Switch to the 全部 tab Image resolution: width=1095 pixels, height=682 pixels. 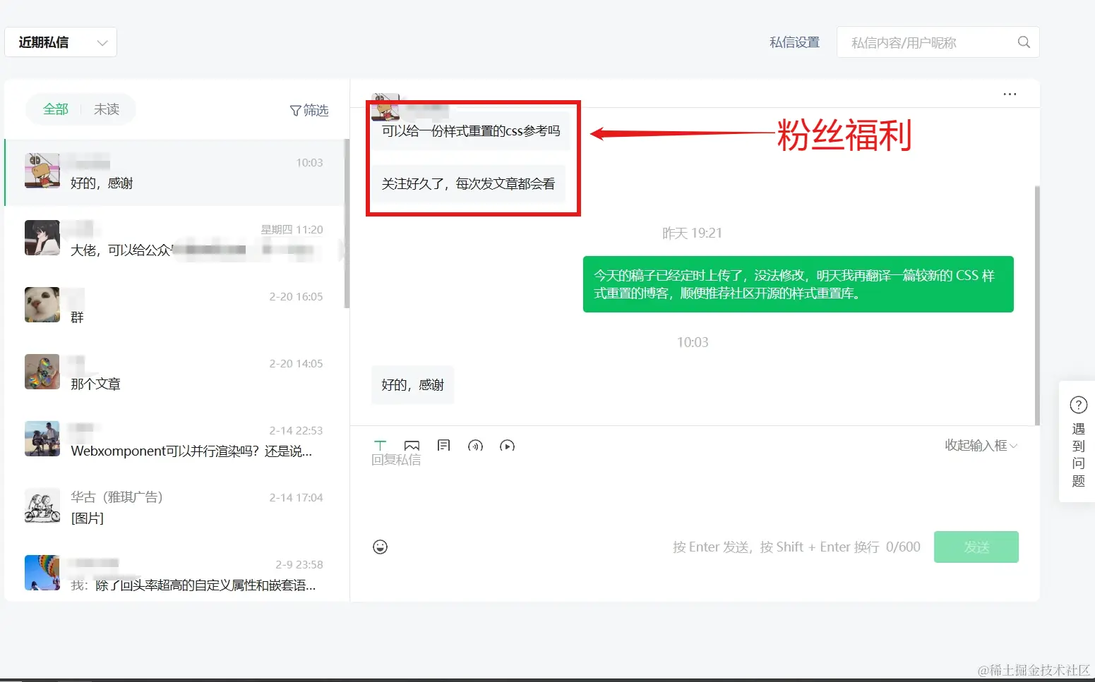pos(56,109)
